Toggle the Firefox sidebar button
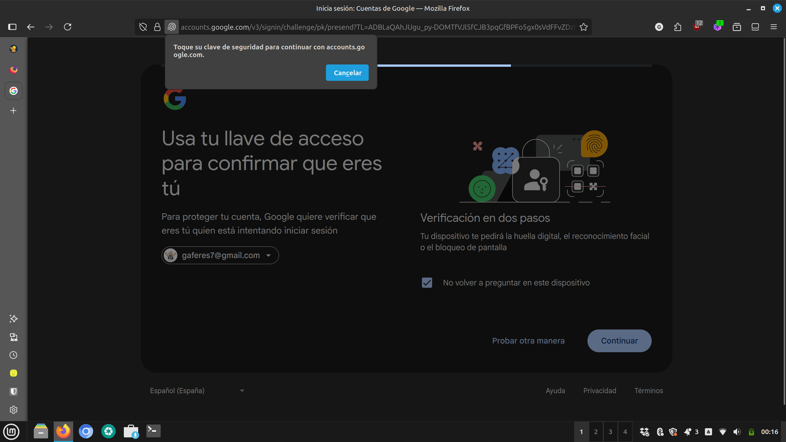The width and height of the screenshot is (786, 442). click(12, 27)
